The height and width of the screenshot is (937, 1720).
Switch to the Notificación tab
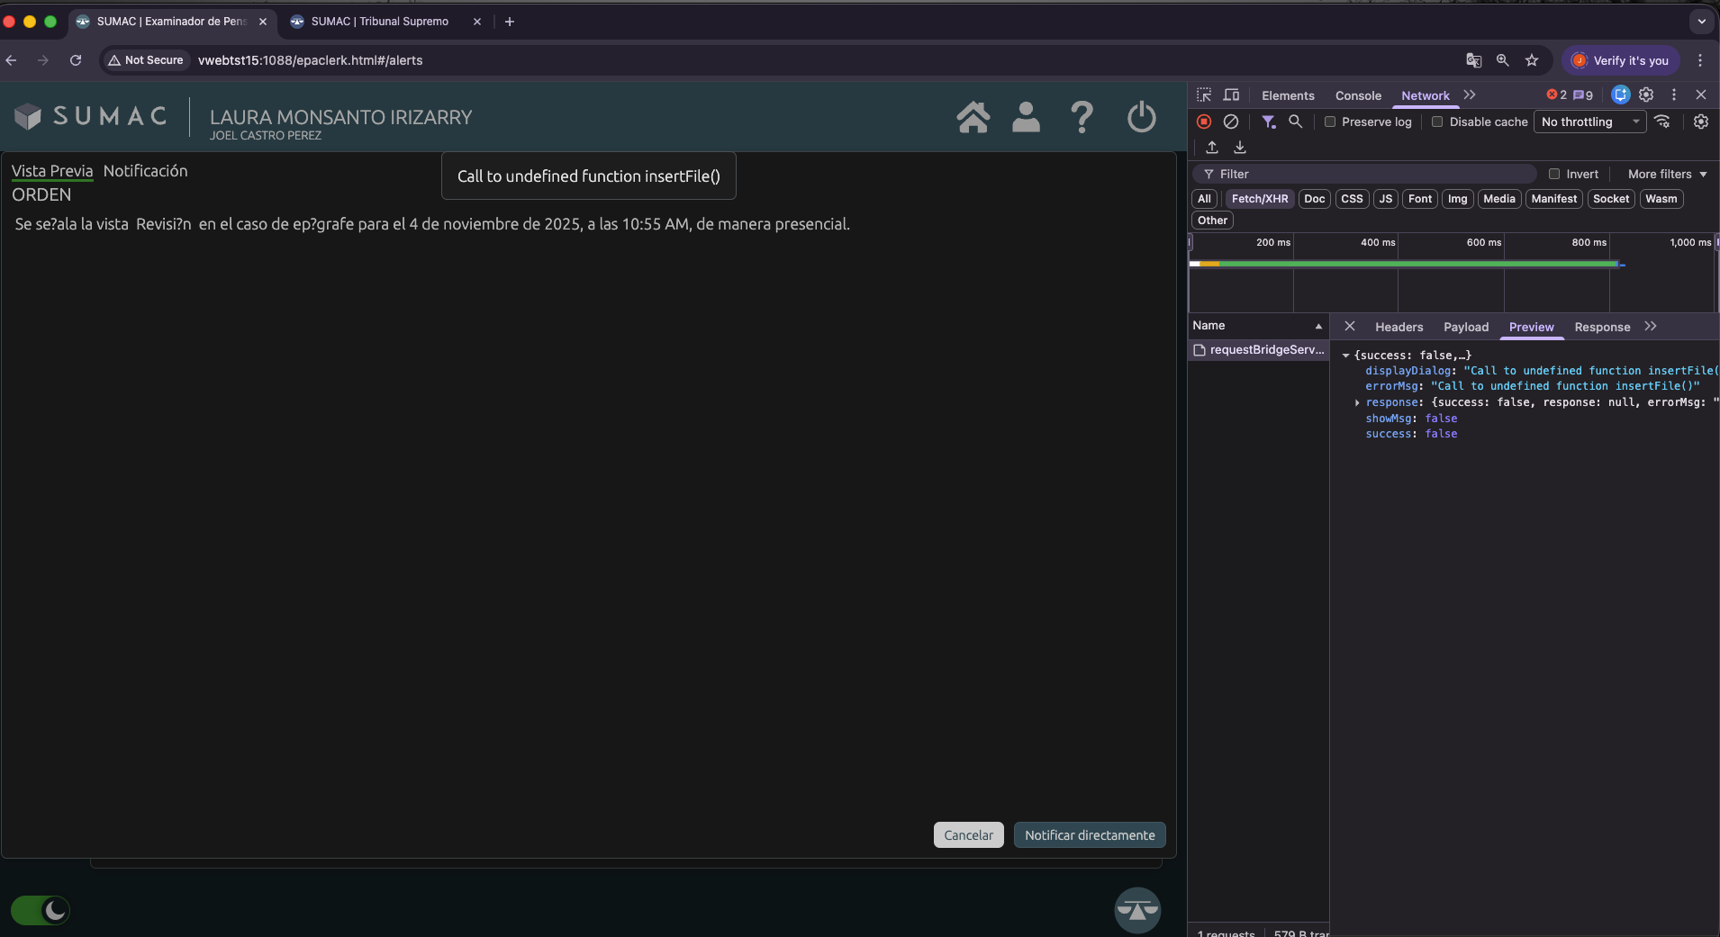[x=145, y=171]
